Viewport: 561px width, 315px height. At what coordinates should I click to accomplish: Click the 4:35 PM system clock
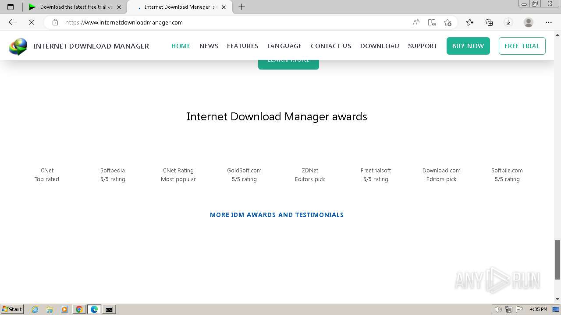pyautogui.click(x=538, y=309)
